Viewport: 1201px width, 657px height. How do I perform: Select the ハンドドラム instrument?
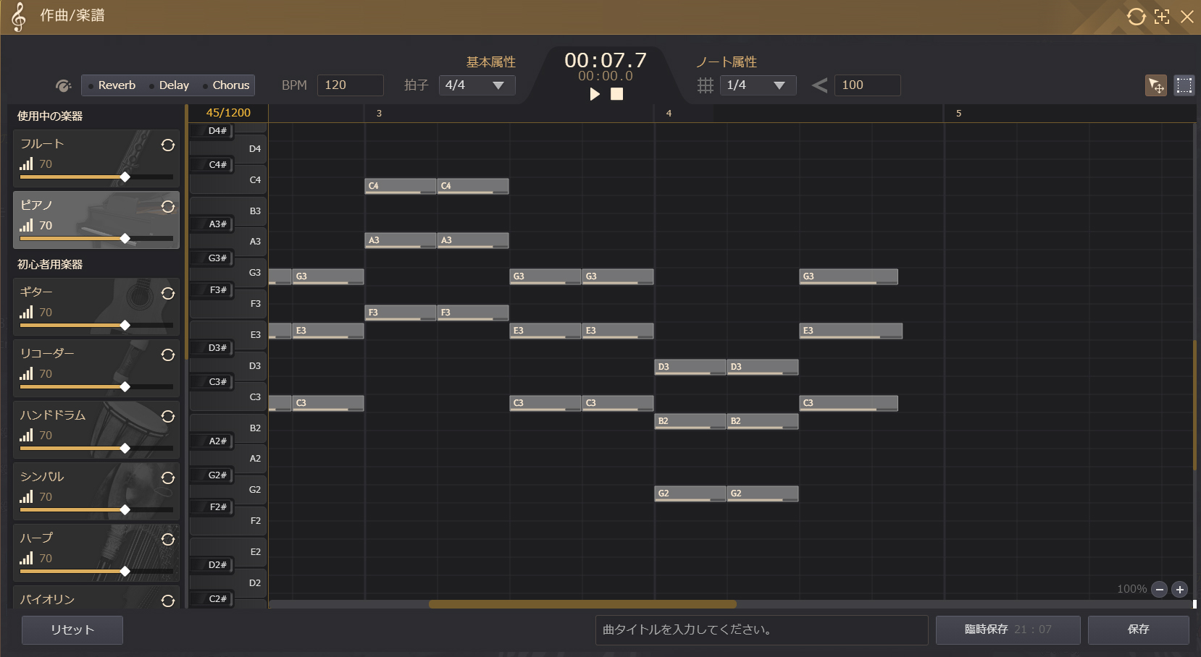96,430
